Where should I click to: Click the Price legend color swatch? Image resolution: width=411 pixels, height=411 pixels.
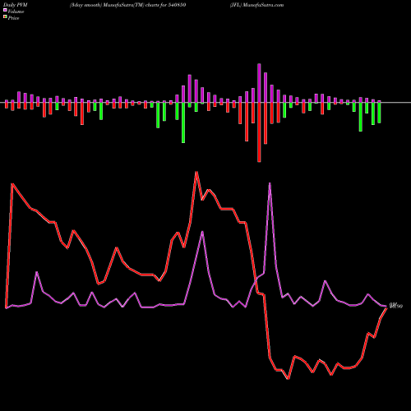(x=5, y=16)
